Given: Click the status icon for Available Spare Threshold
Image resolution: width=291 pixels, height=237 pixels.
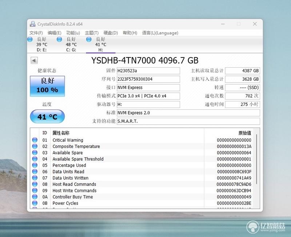Looking at the screenshot, I should tap(35, 159).
